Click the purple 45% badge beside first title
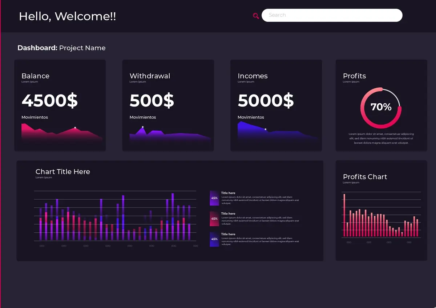The height and width of the screenshot is (308, 436). click(214, 198)
